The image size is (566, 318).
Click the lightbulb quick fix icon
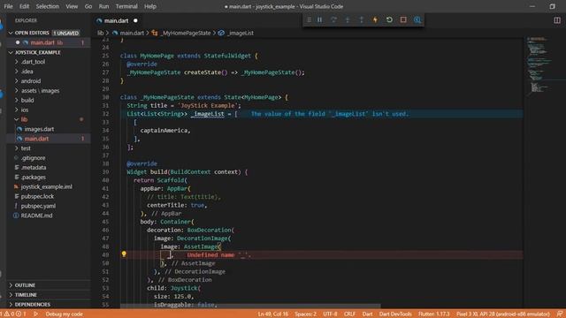tap(124, 254)
